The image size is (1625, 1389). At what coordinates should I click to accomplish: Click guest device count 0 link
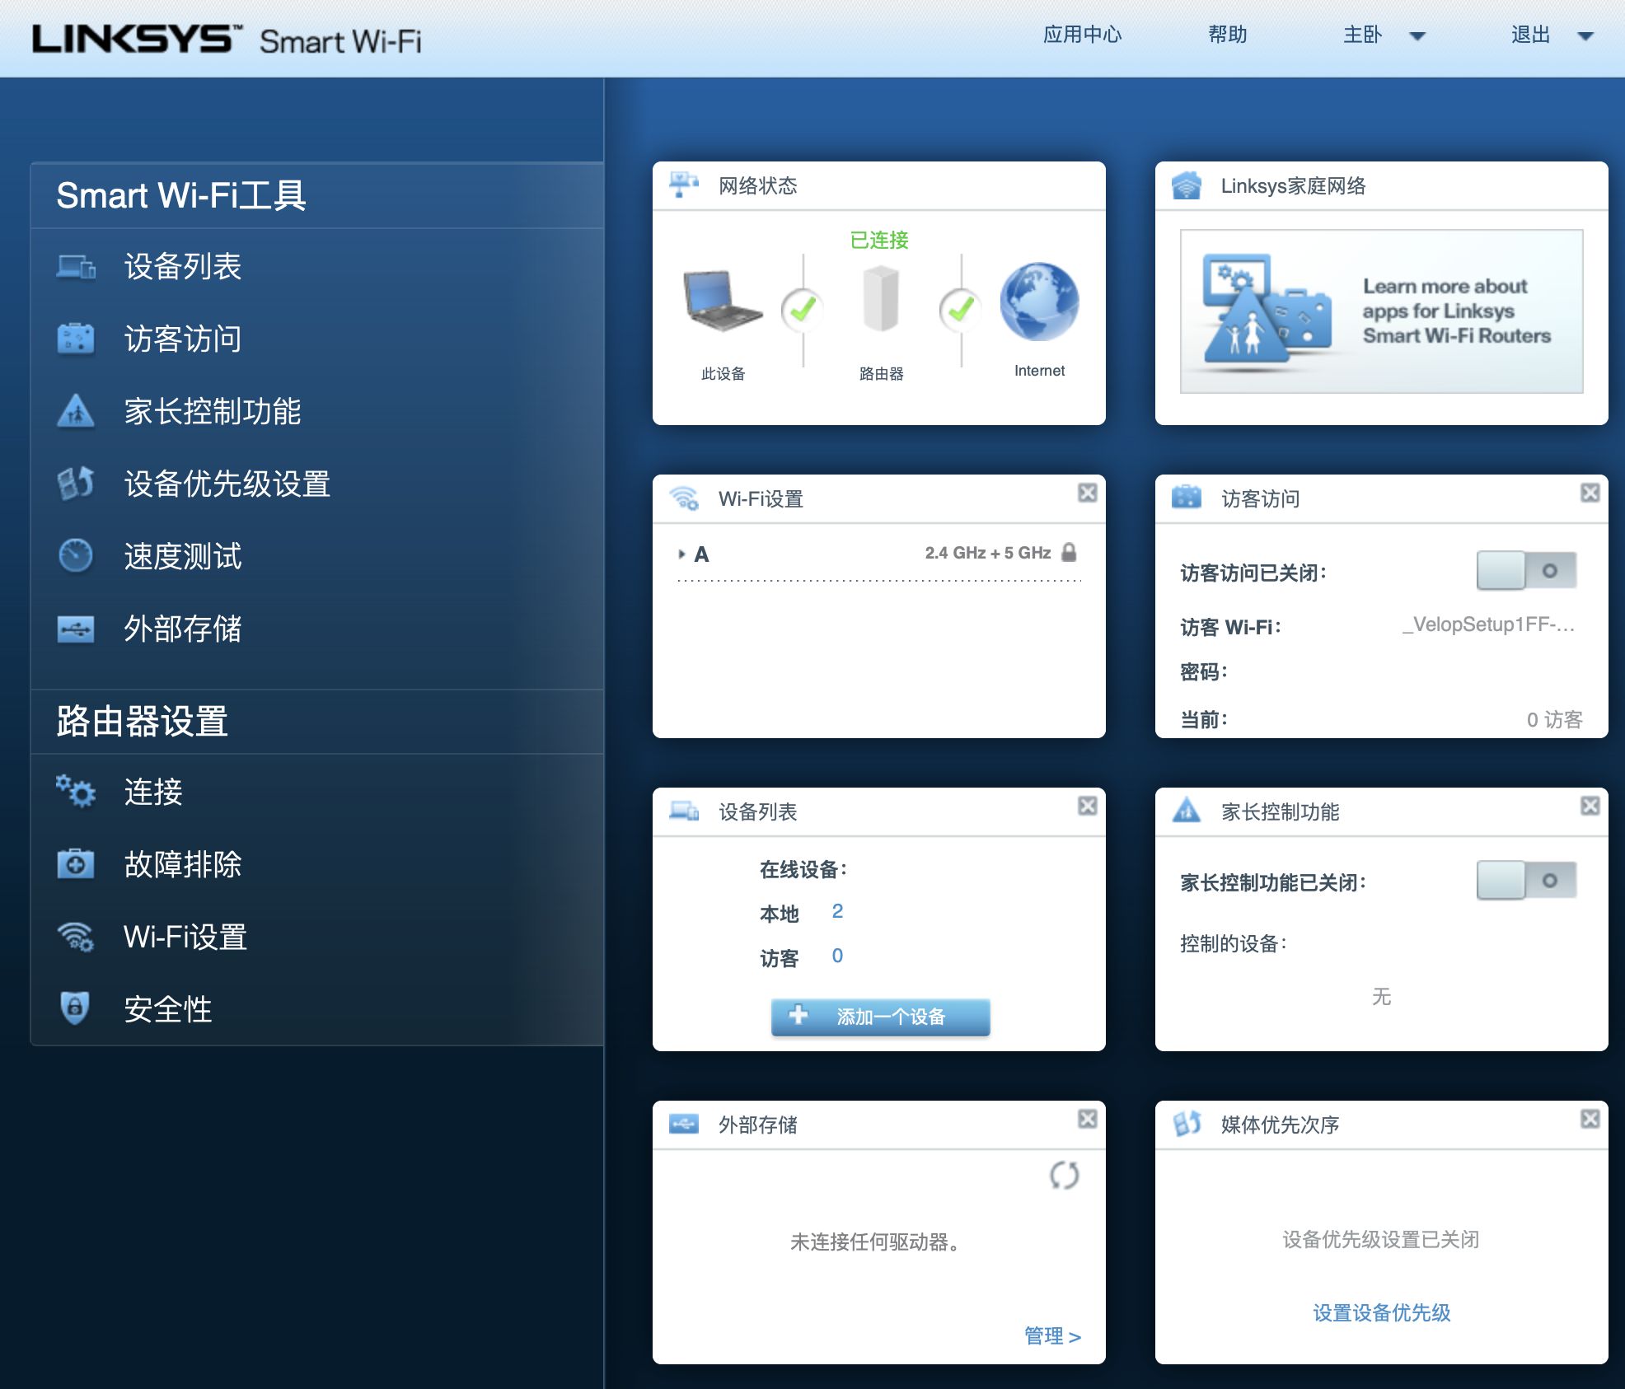point(837,956)
